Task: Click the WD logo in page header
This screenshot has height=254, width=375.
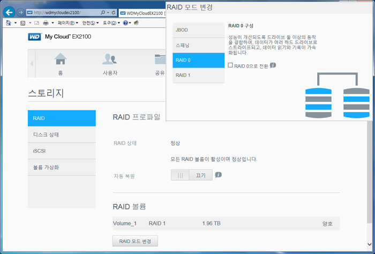Action: tap(35, 36)
